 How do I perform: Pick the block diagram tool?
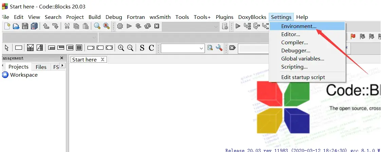pyautogui.click(x=79, y=48)
